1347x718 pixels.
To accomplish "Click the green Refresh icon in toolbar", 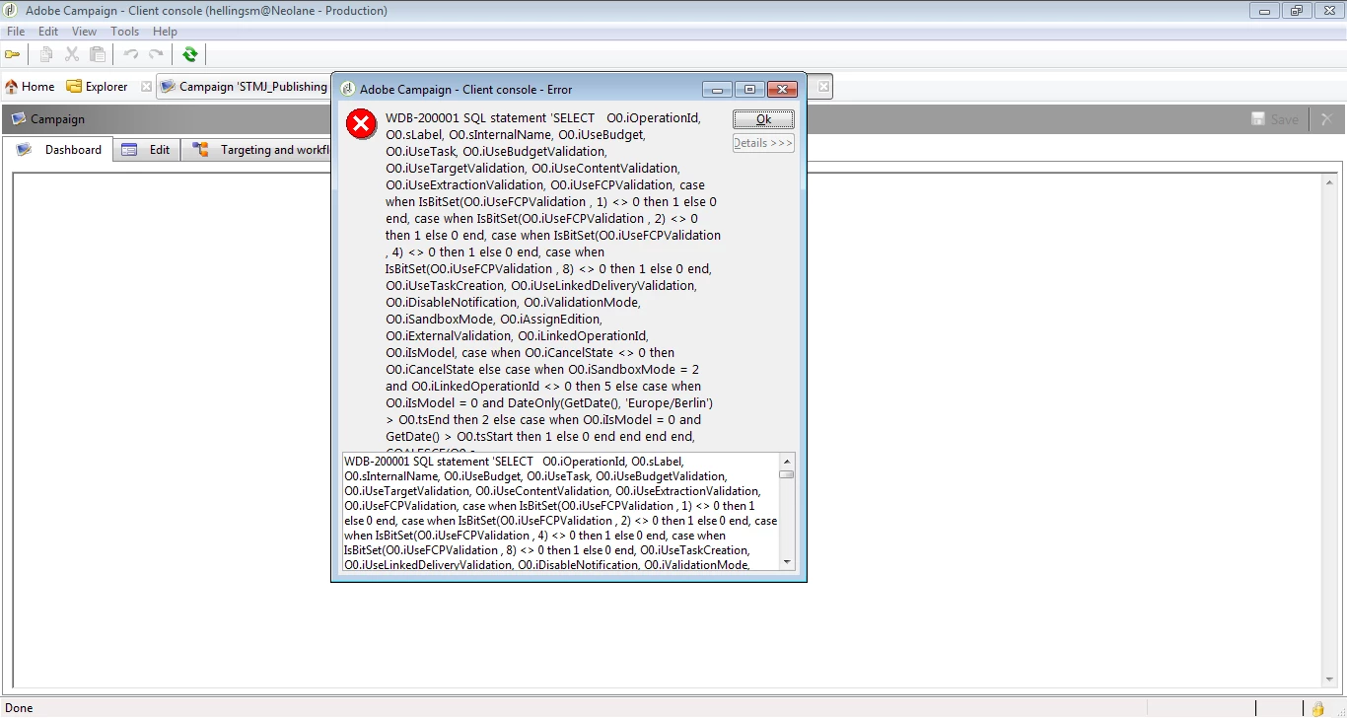I will (189, 54).
